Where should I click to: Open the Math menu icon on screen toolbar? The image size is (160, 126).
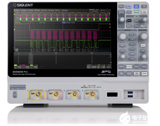point(57,10)
